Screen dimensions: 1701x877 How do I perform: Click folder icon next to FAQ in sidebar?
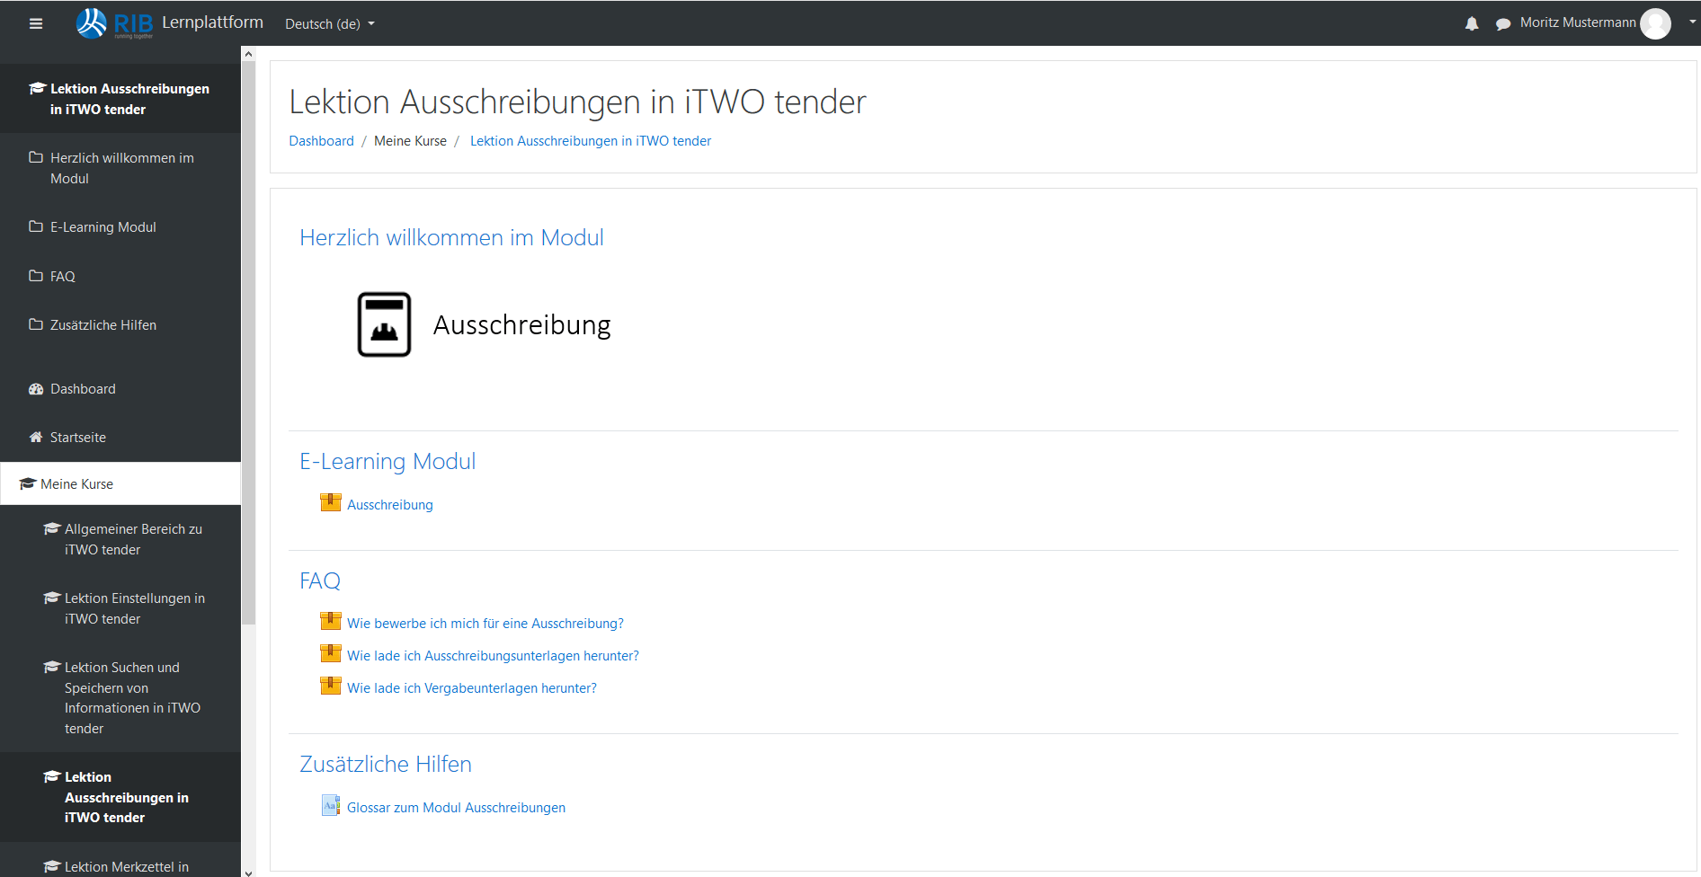tap(36, 276)
